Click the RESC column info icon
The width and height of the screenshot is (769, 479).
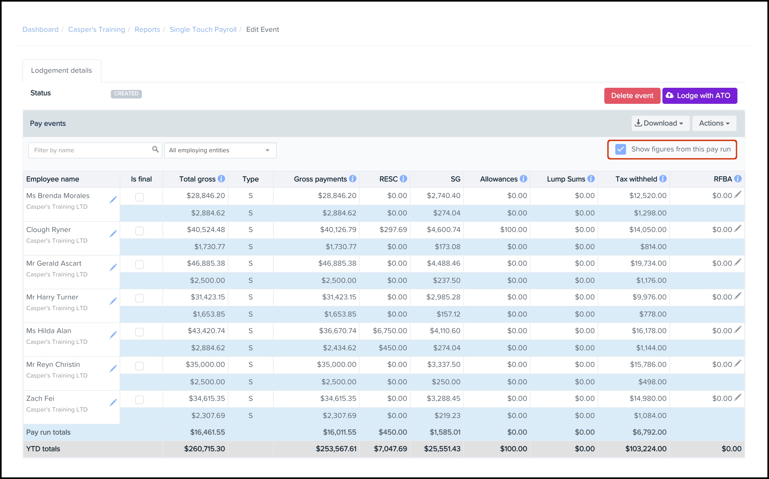(x=403, y=179)
